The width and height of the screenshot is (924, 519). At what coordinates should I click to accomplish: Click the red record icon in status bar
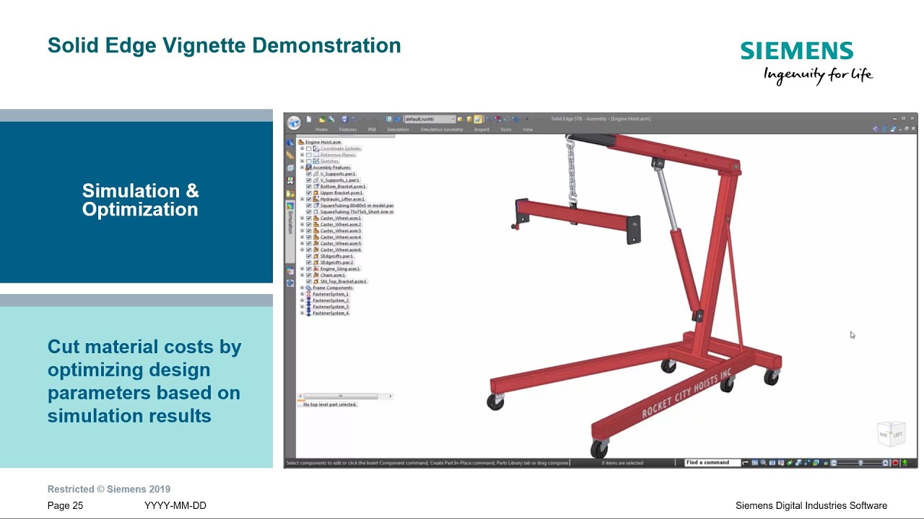click(895, 463)
